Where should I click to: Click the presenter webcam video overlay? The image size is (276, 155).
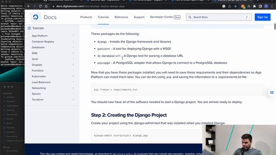pyautogui.click(x=239, y=140)
